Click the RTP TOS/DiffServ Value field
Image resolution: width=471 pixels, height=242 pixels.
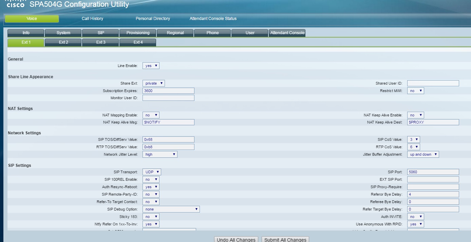point(168,147)
